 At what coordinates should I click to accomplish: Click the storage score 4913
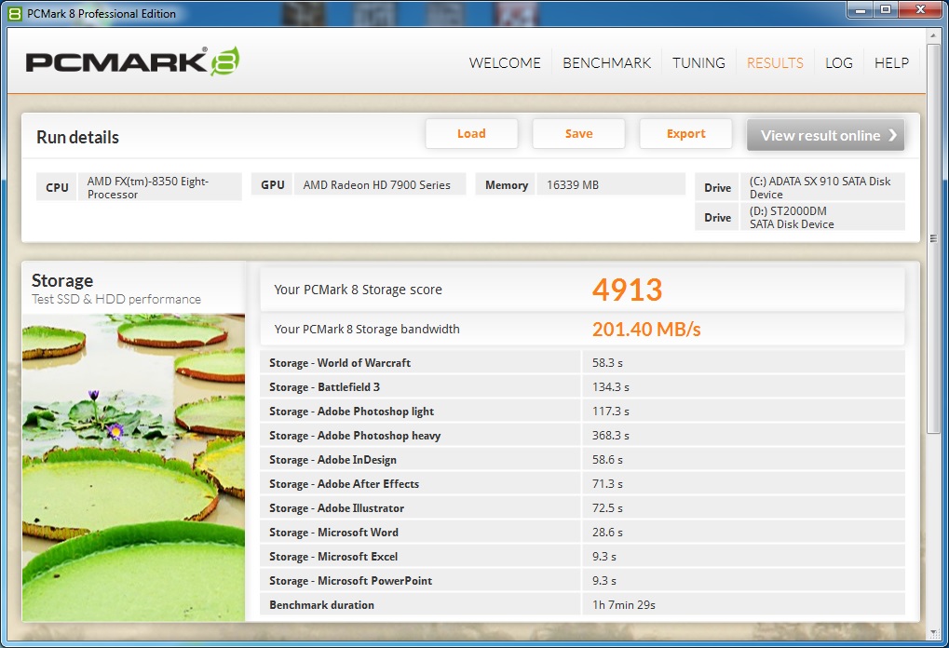point(627,290)
